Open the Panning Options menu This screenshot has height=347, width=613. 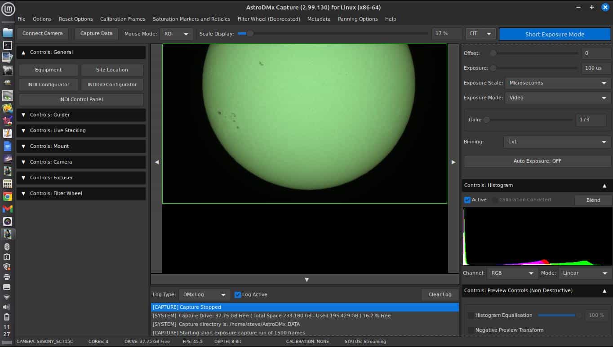tap(357, 19)
